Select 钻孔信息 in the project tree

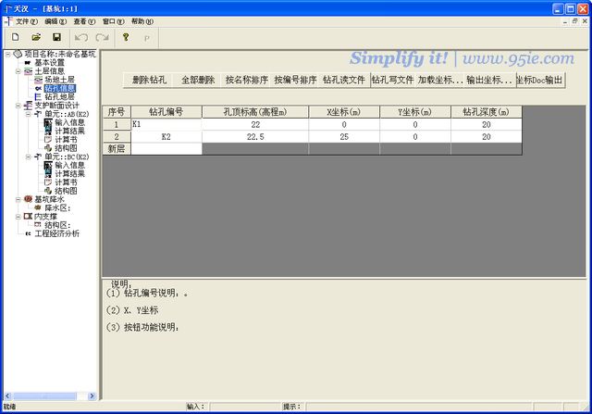click(60, 89)
